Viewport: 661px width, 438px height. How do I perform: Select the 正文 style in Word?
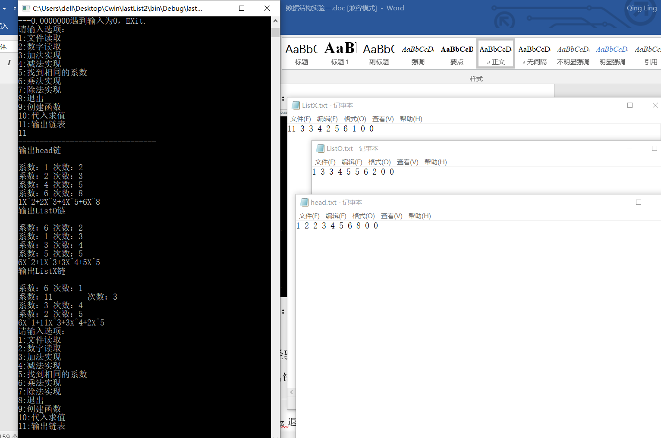pos(495,54)
